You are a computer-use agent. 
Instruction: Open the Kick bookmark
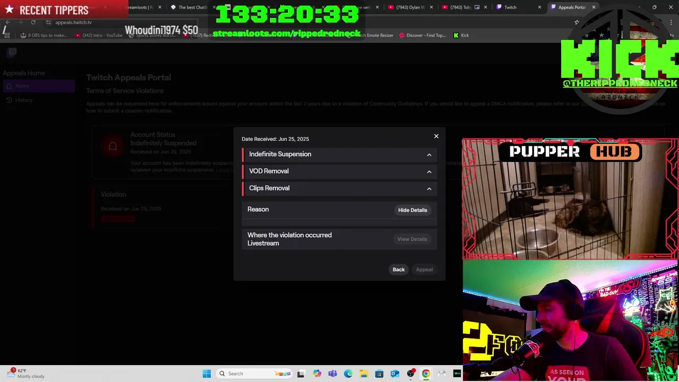(461, 36)
